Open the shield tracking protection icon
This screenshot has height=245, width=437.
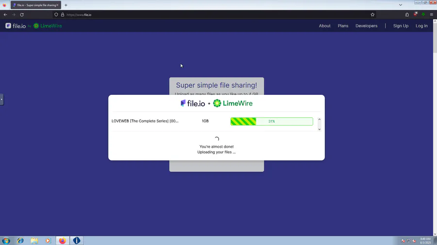click(x=56, y=15)
